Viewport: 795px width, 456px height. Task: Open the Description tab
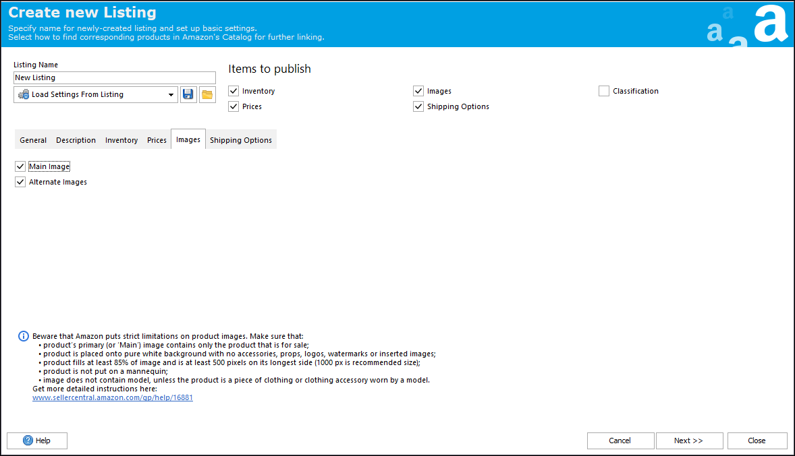[x=76, y=140]
